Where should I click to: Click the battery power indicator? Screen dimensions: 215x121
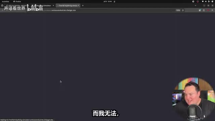coord(212,1)
